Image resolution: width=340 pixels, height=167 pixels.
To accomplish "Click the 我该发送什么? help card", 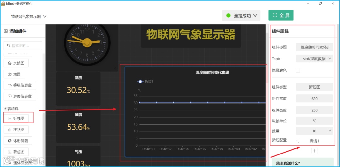I will pyautogui.click(x=302, y=162).
